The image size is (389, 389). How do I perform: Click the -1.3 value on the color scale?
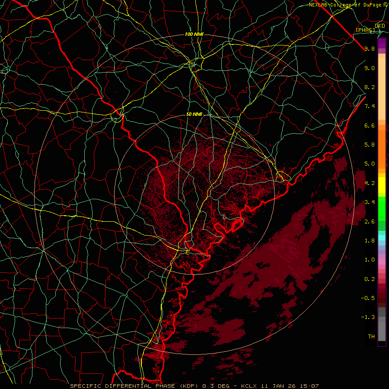tap(368, 317)
